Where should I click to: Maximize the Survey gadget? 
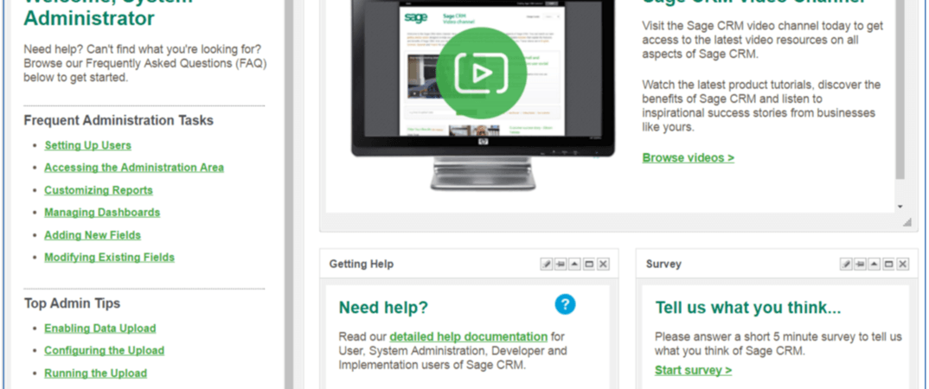pyautogui.click(x=888, y=264)
